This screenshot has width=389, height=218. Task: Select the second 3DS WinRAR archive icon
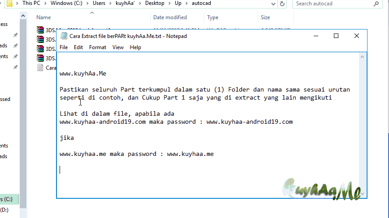point(40,39)
